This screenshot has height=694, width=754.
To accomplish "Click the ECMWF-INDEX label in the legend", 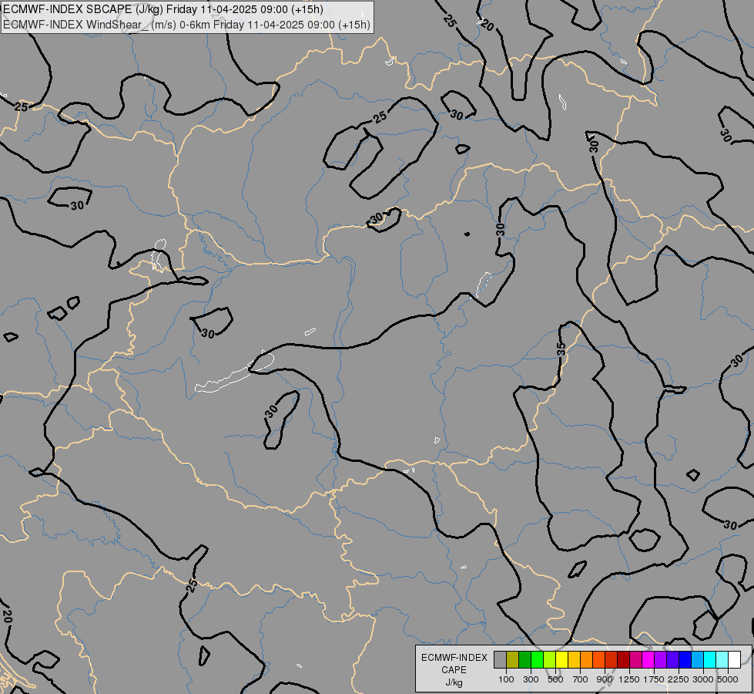I will pos(454,658).
